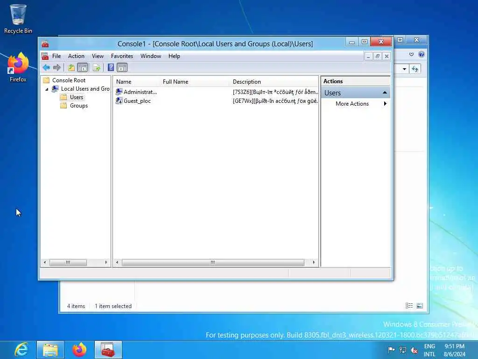This screenshot has width=478, height=359.
Task: Go up one level with the folder icon
Action: click(71, 67)
